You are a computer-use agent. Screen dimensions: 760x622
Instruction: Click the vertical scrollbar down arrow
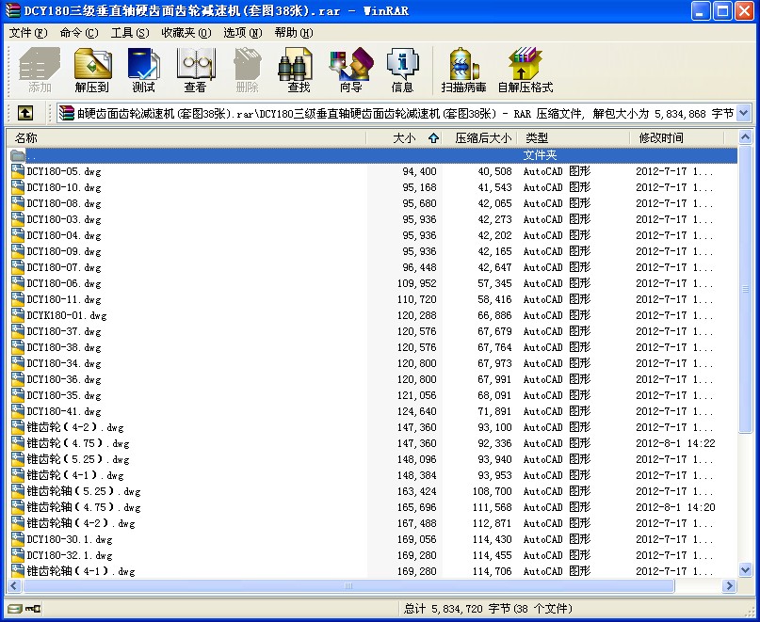[x=746, y=569]
